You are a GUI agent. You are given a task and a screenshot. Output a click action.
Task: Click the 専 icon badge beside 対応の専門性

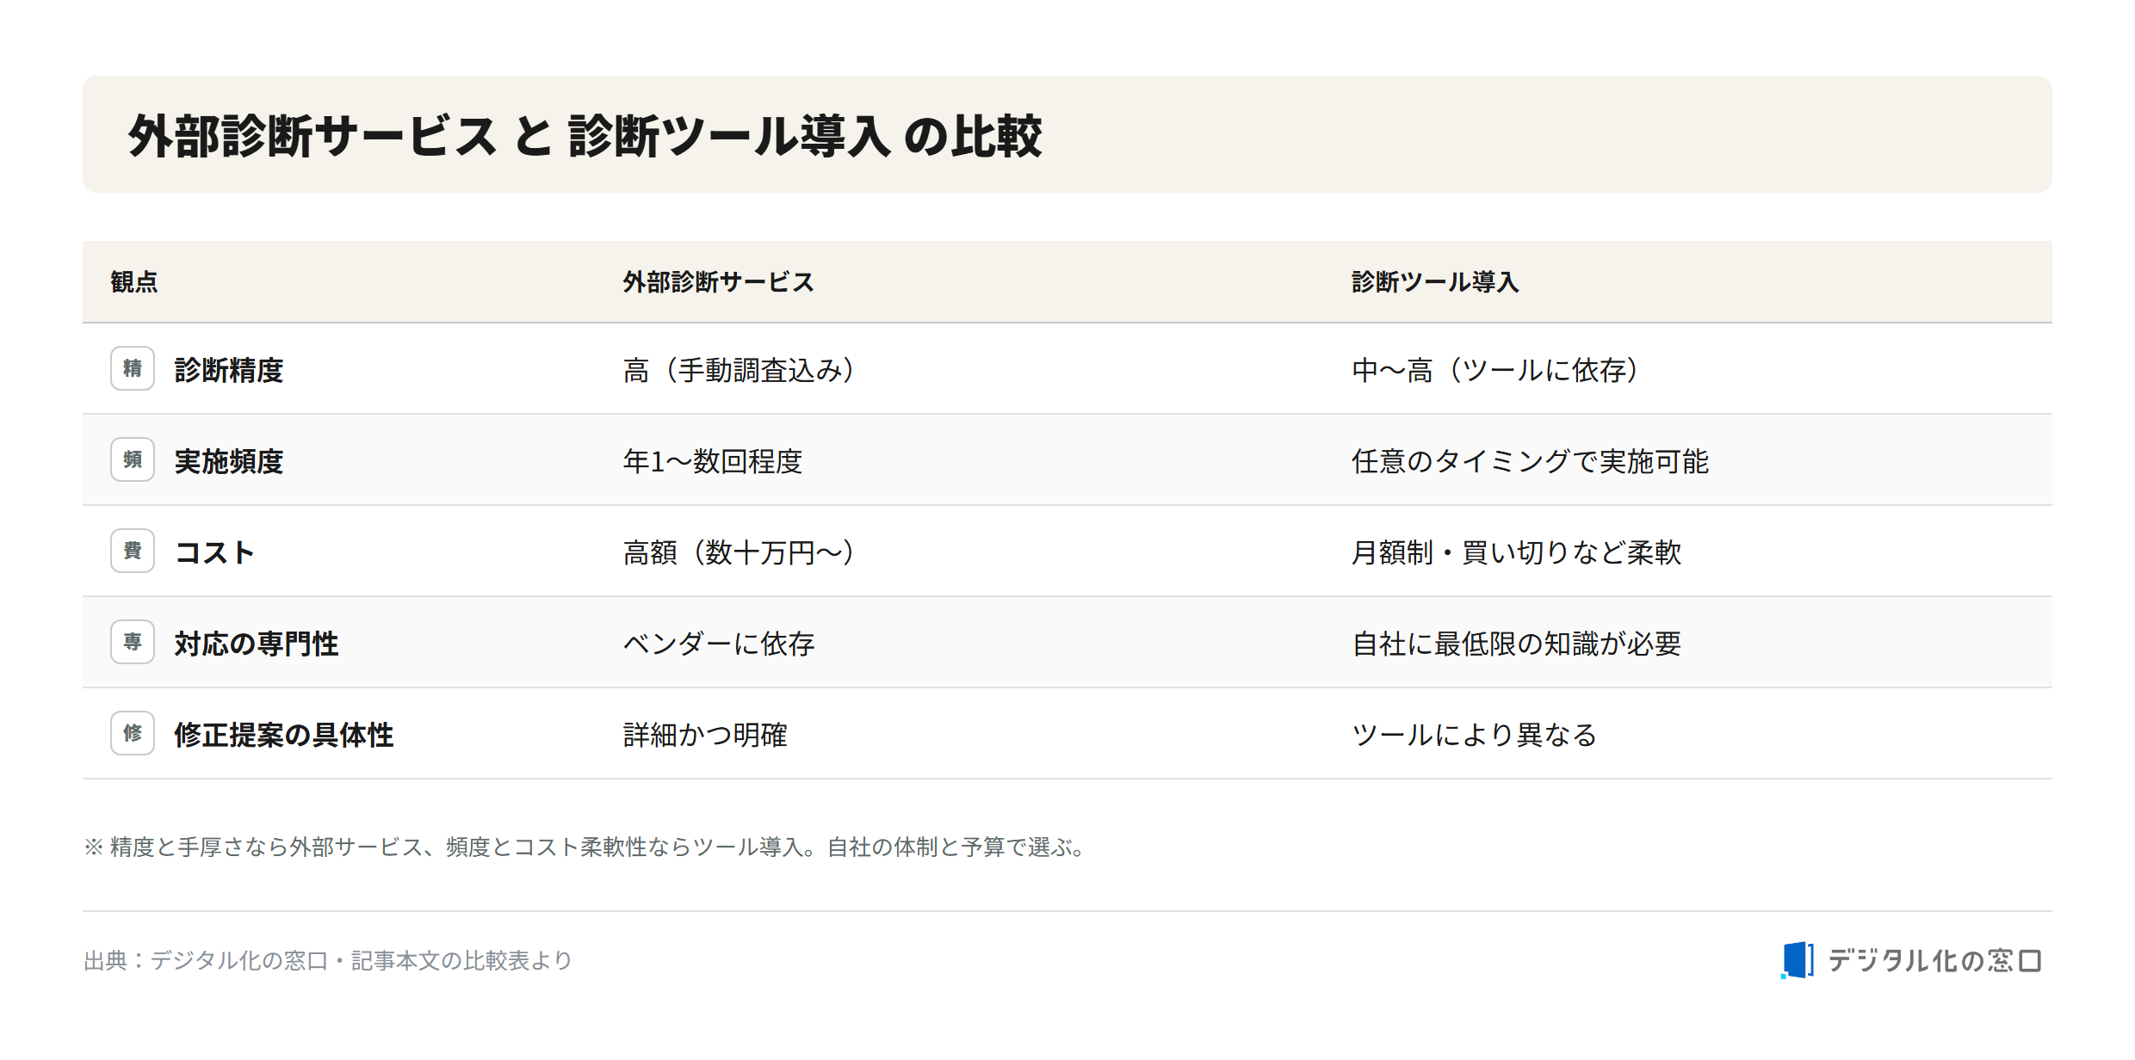pyautogui.click(x=133, y=642)
